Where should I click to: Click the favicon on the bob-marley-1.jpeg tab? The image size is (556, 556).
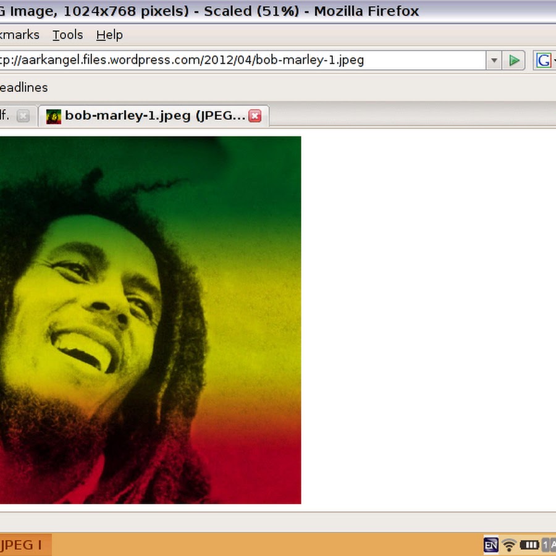tap(54, 116)
